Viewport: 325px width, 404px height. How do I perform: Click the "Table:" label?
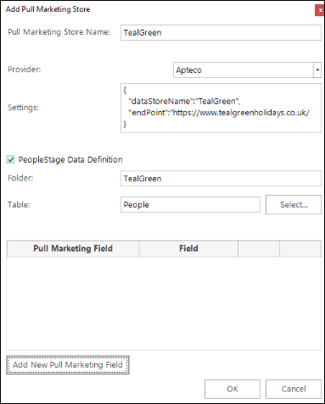[x=19, y=204]
